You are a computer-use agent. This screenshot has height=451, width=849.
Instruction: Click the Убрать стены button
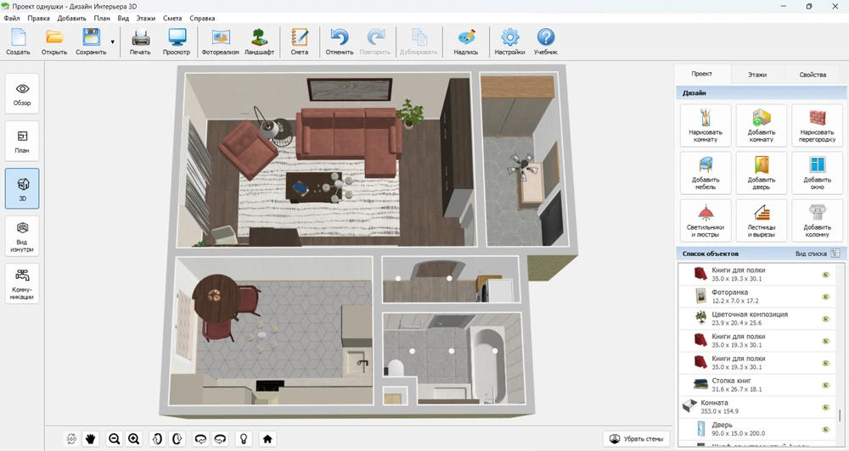pos(636,438)
